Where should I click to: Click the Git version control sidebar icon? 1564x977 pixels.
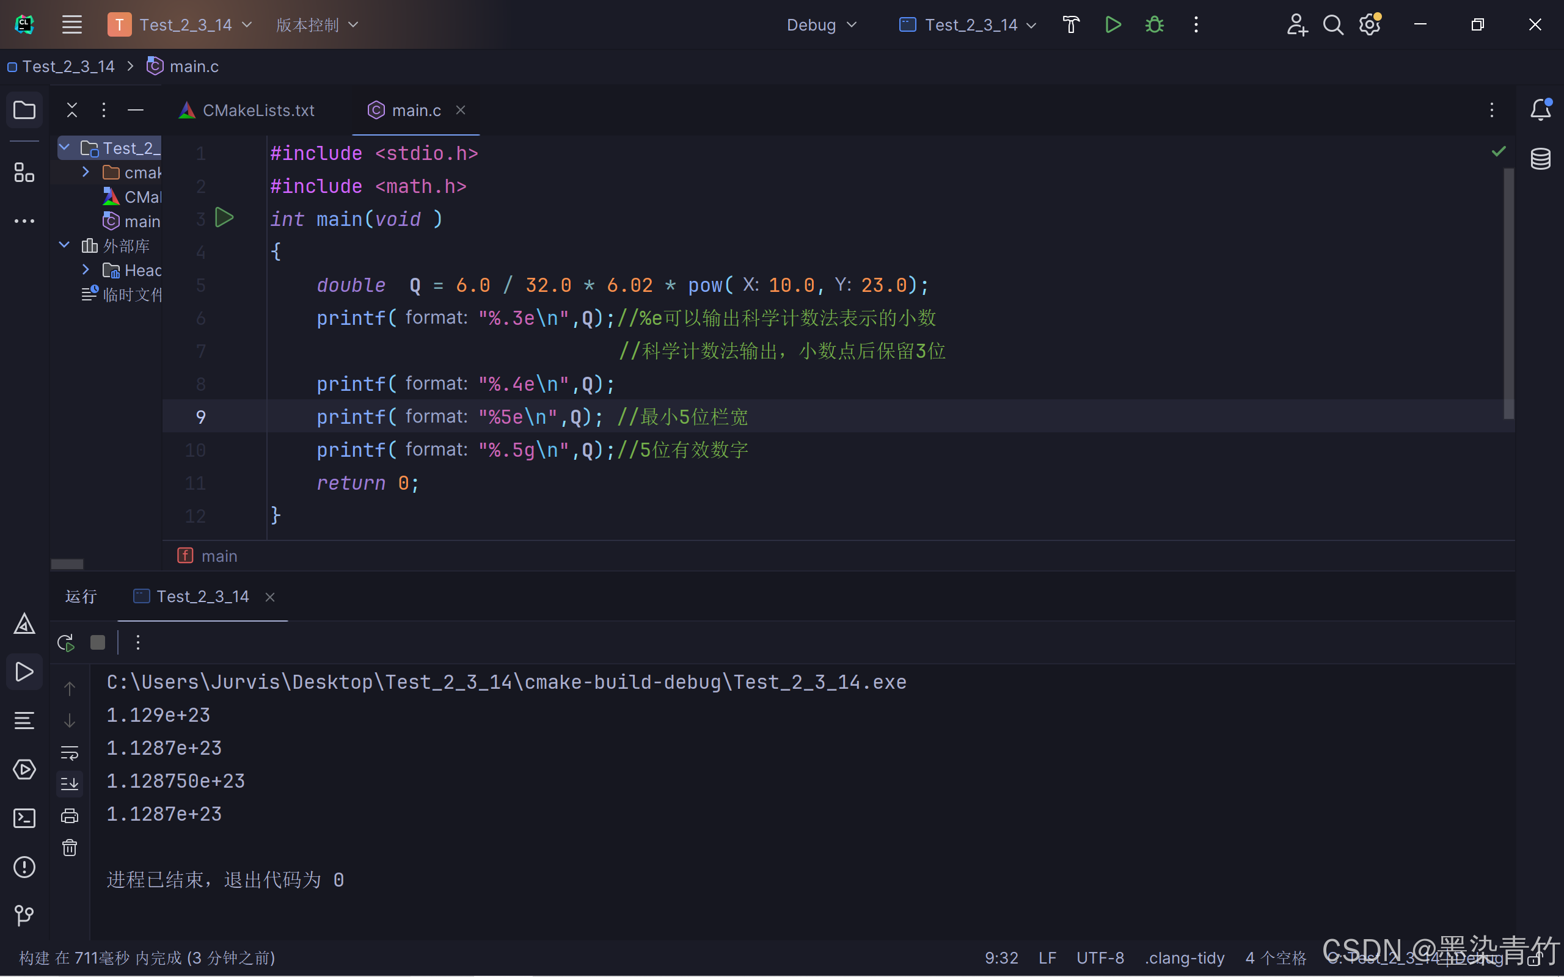[x=24, y=915]
